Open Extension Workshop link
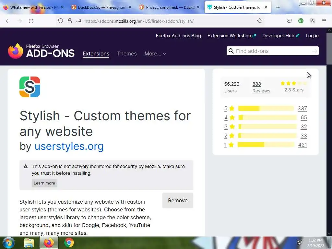 click(x=231, y=36)
